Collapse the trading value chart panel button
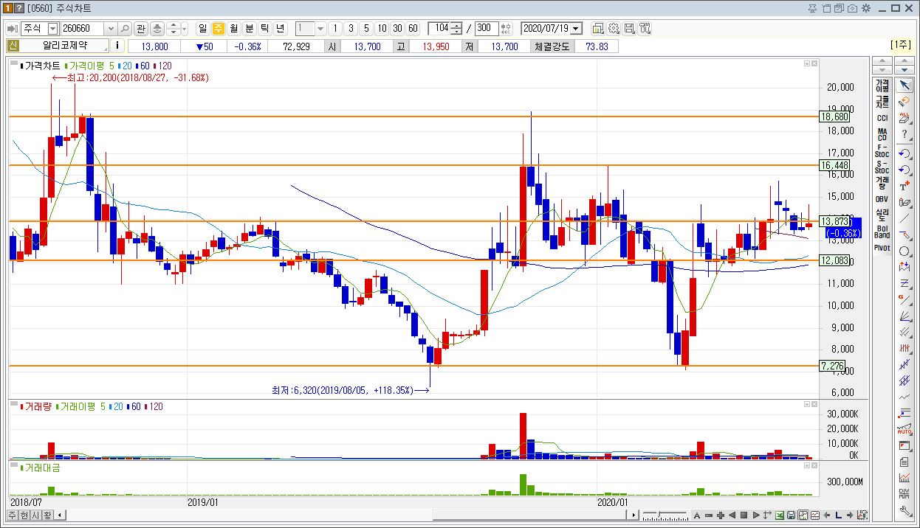920x528 pixels. click(x=806, y=467)
